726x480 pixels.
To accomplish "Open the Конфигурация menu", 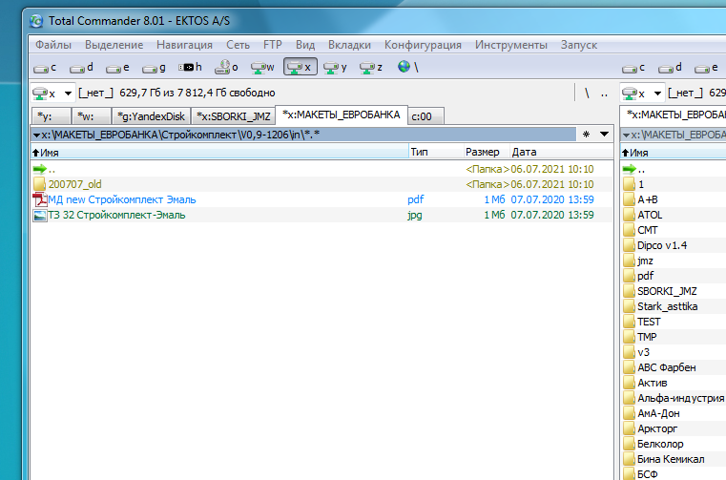I will tap(423, 45).
